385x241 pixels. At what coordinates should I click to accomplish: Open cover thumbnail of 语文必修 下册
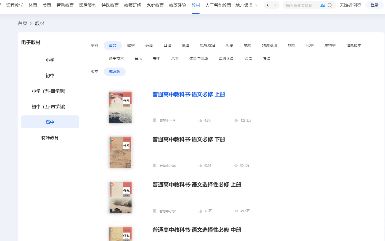tap(121, 152)
